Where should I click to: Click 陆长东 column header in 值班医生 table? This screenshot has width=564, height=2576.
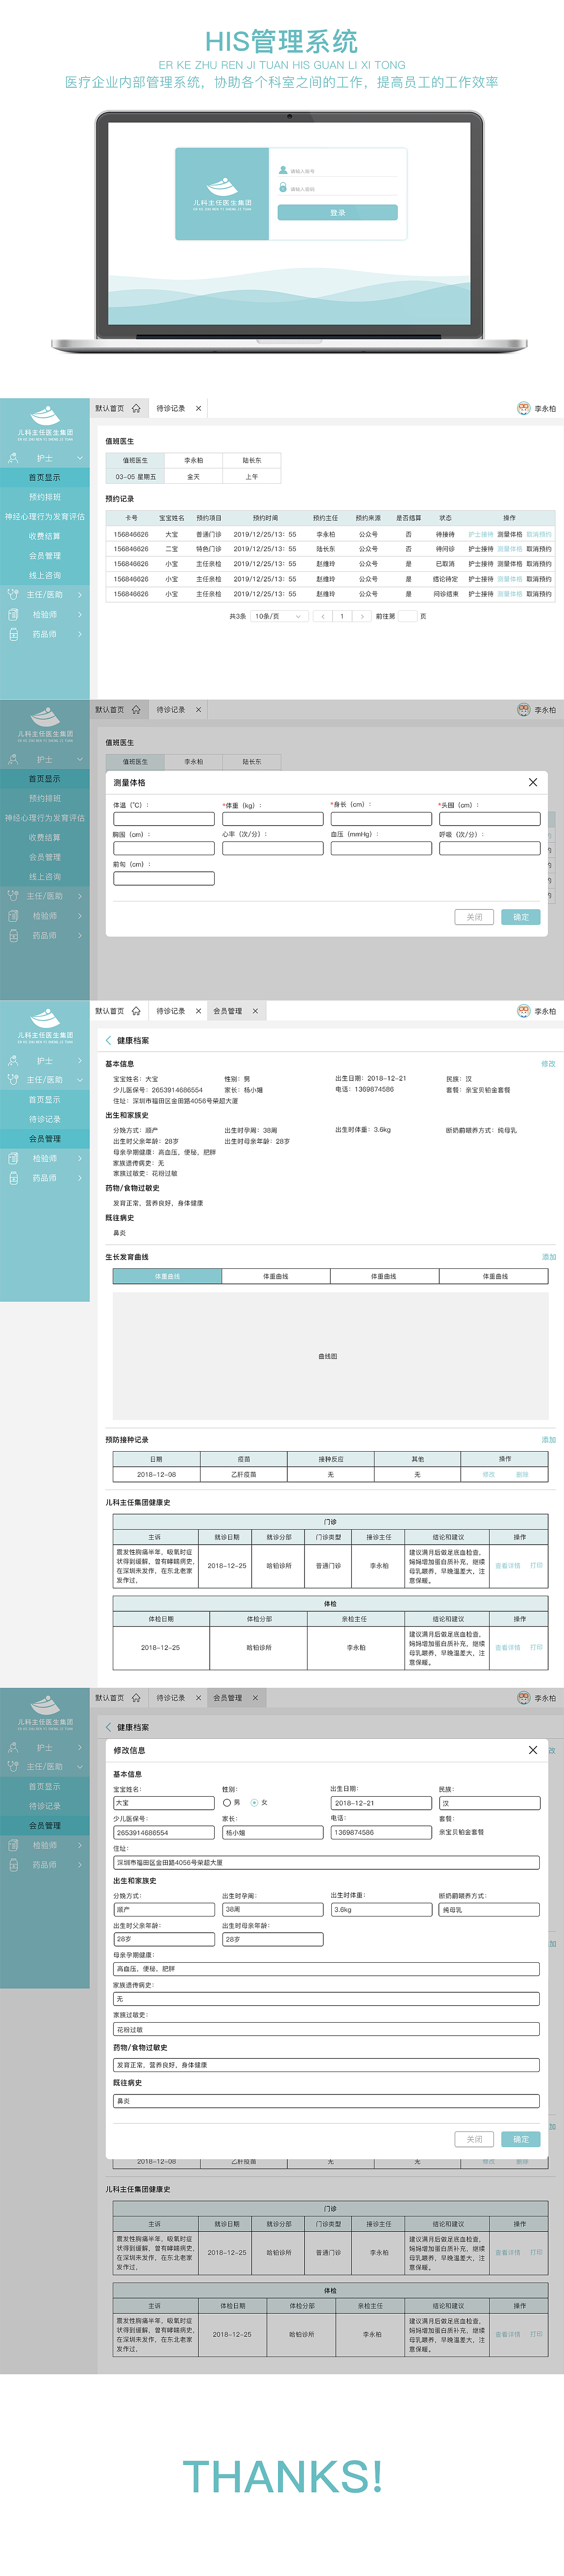(252, 461)
